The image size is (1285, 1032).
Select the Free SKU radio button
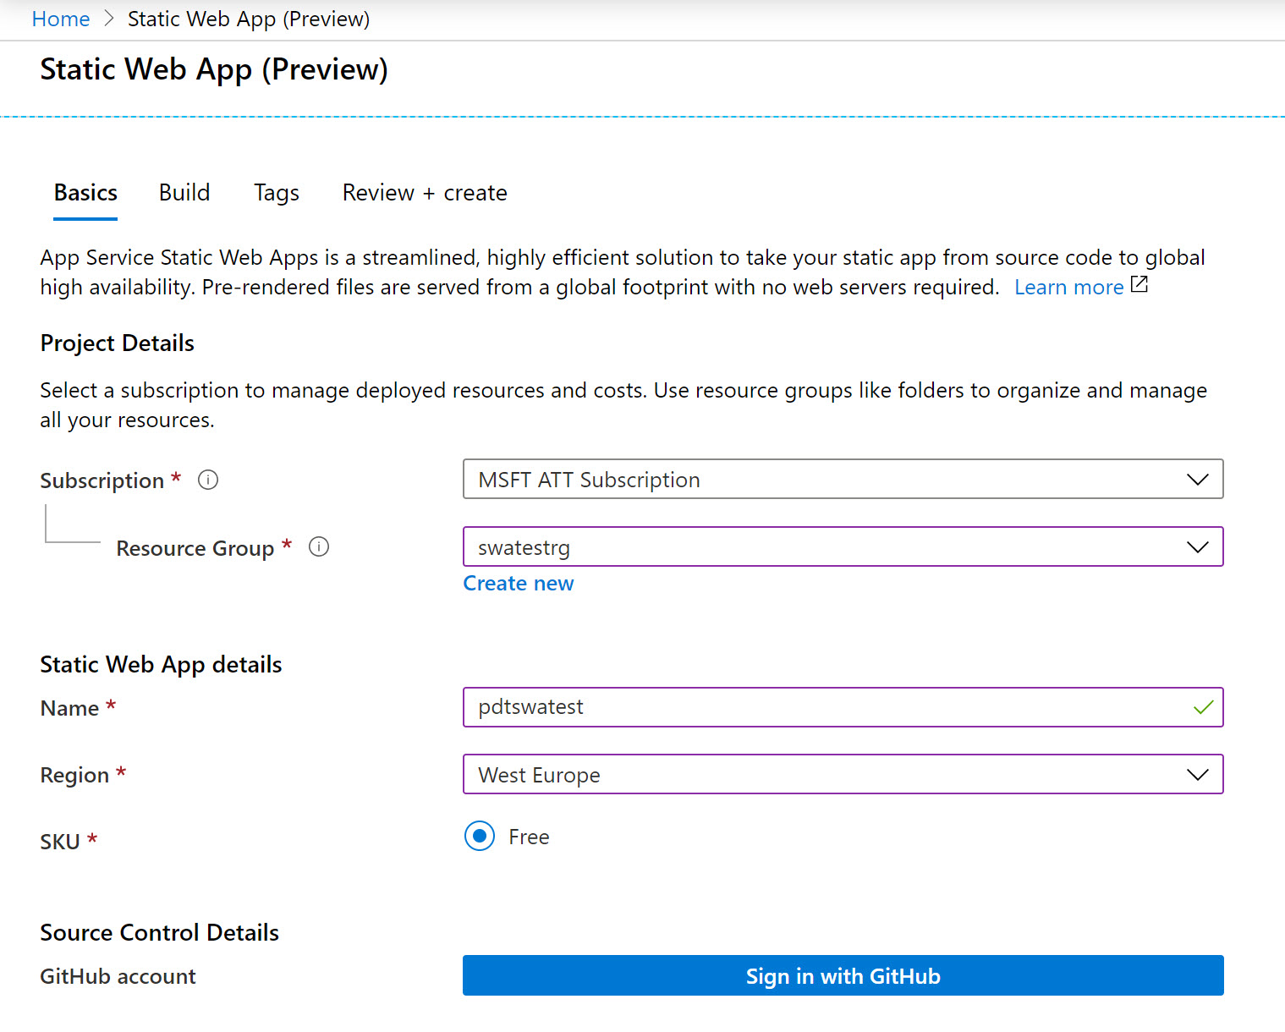(480, 837)
